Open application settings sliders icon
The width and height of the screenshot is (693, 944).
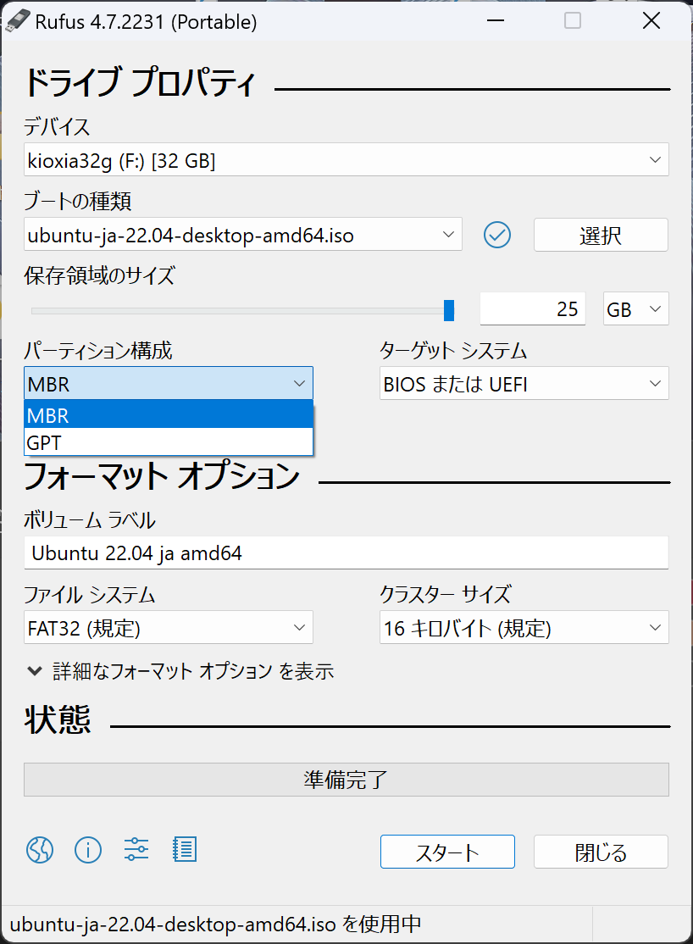pos(136,850)
